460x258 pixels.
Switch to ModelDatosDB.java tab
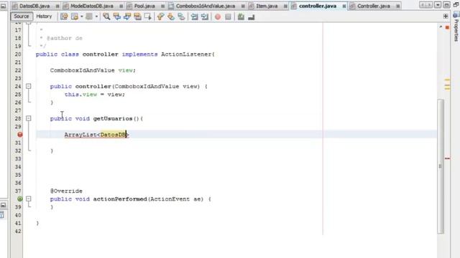[x=92, y=6]
